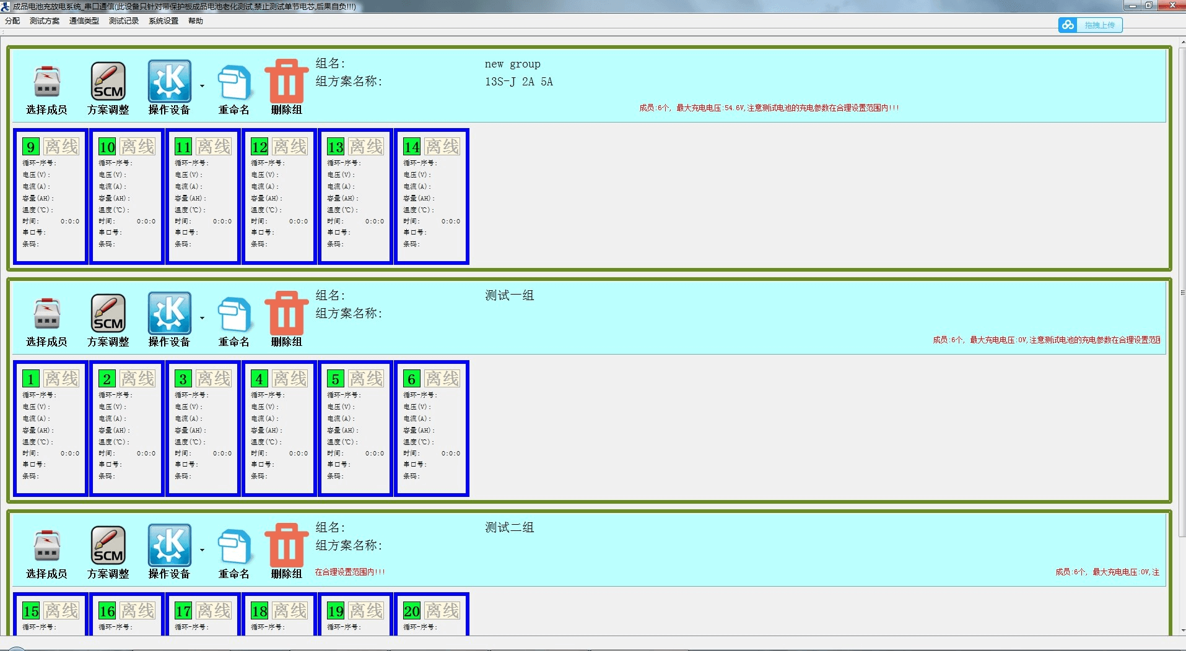
Task: Expand 操作设备 dropdown arrow in 测试一组
Action: point(202,318)
